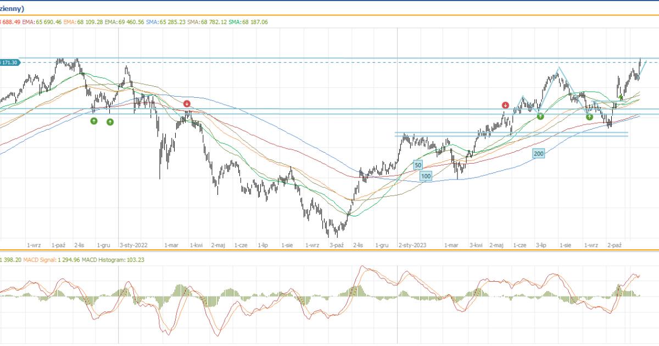Select the moving average label 200

(539, 154)
